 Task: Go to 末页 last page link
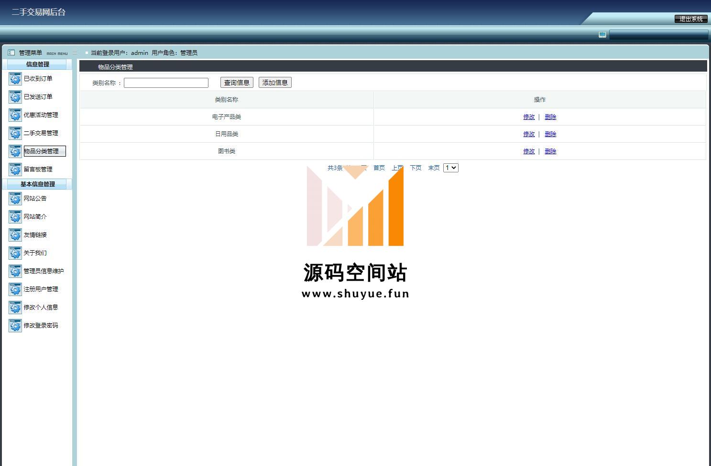434,168
